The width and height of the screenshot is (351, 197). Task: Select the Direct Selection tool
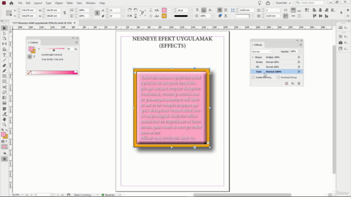[4, 33]
